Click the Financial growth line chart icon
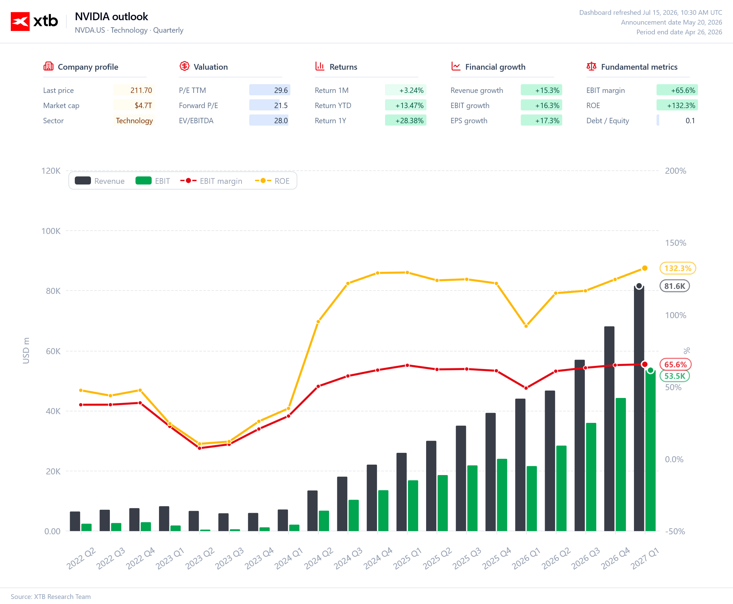The width and height of the screenshot is (733, 604). pos(456,66)
